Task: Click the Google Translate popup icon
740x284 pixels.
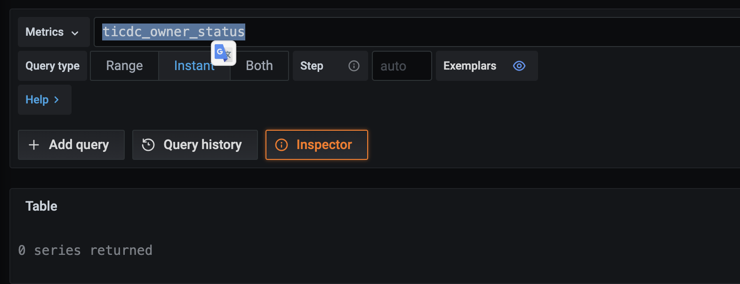Action: click(x=224, y=54)
